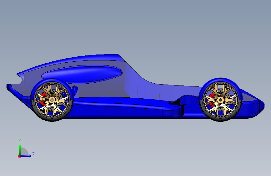Click the blue Z axis arrow of the triad
The height and width of the screenshot is (176, 271).
[x=26, y=156]
